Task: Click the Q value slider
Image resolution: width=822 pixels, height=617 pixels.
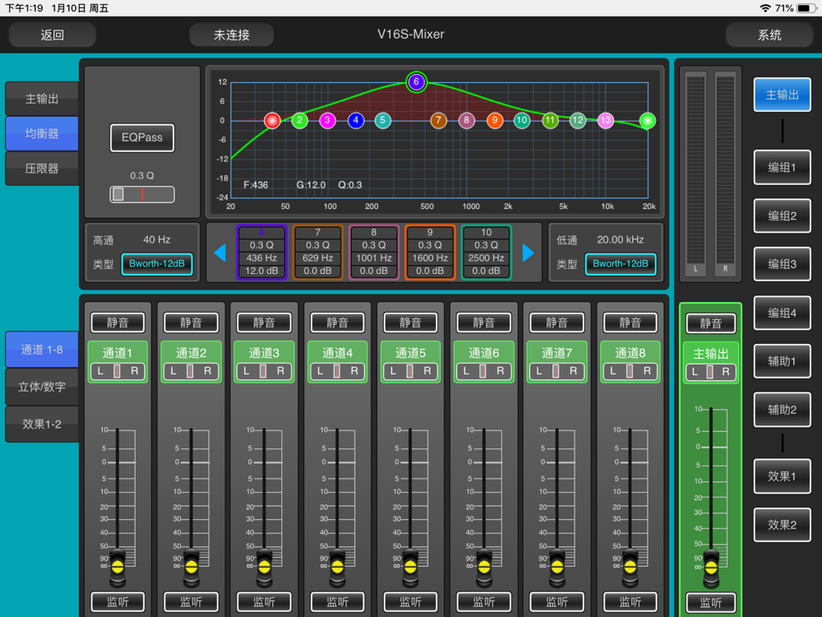Action: coord(142,194)
